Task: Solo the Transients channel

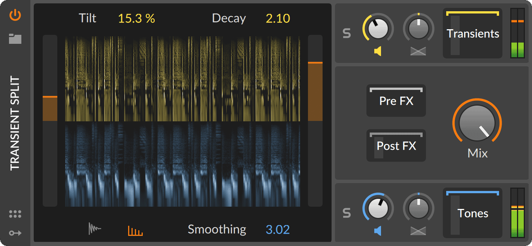Action: coord(347,34)
